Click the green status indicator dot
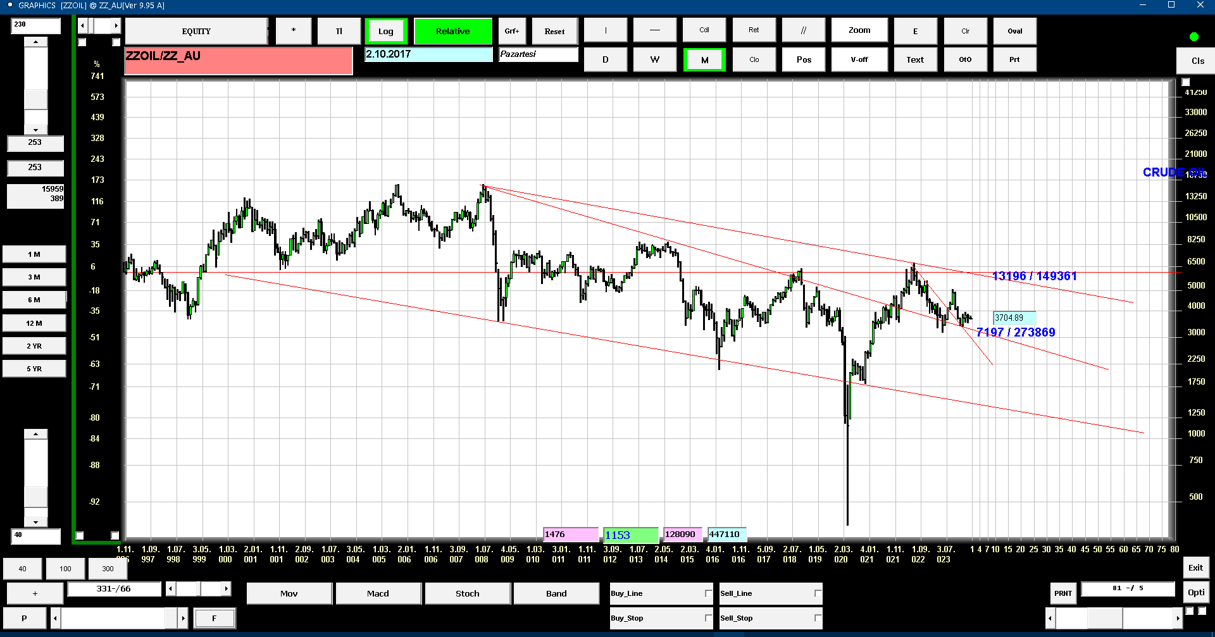The height and width of the screenshot is (637, 1215). click(1194, 37)
